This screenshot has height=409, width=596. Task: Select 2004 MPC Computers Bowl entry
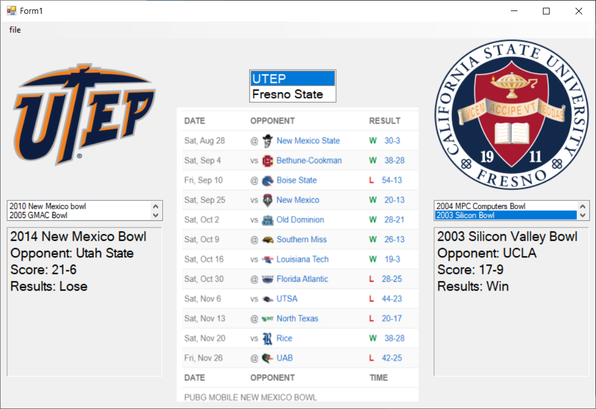pyautogui.click(x=481, y=206)
